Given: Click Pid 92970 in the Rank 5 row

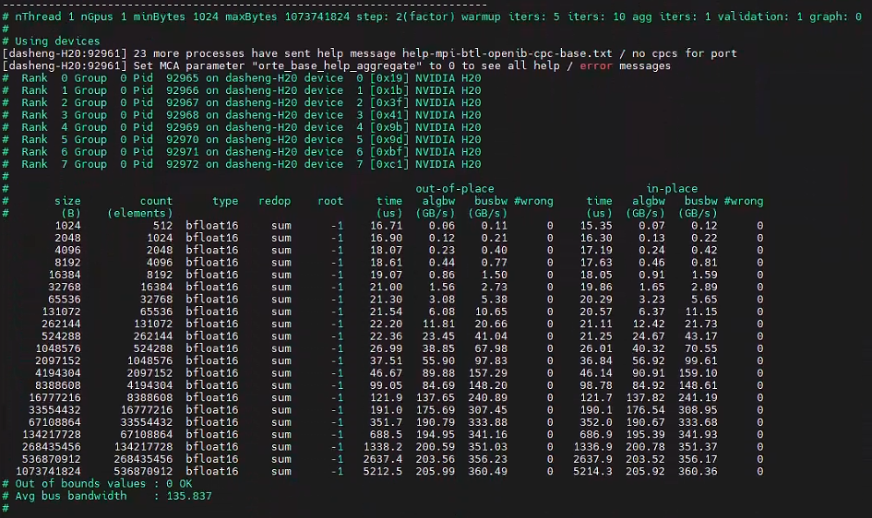Looking at the screenshot, I should tap(183, 139).
